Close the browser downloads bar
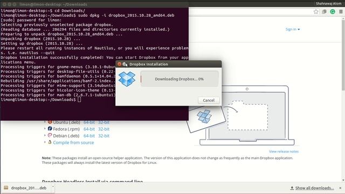The width and height of the screenshot is (345, 194). click(340, 188)
